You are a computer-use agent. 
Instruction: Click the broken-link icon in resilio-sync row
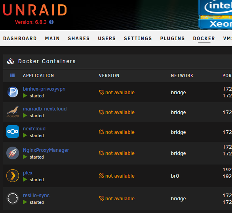(x=101, y=198)
